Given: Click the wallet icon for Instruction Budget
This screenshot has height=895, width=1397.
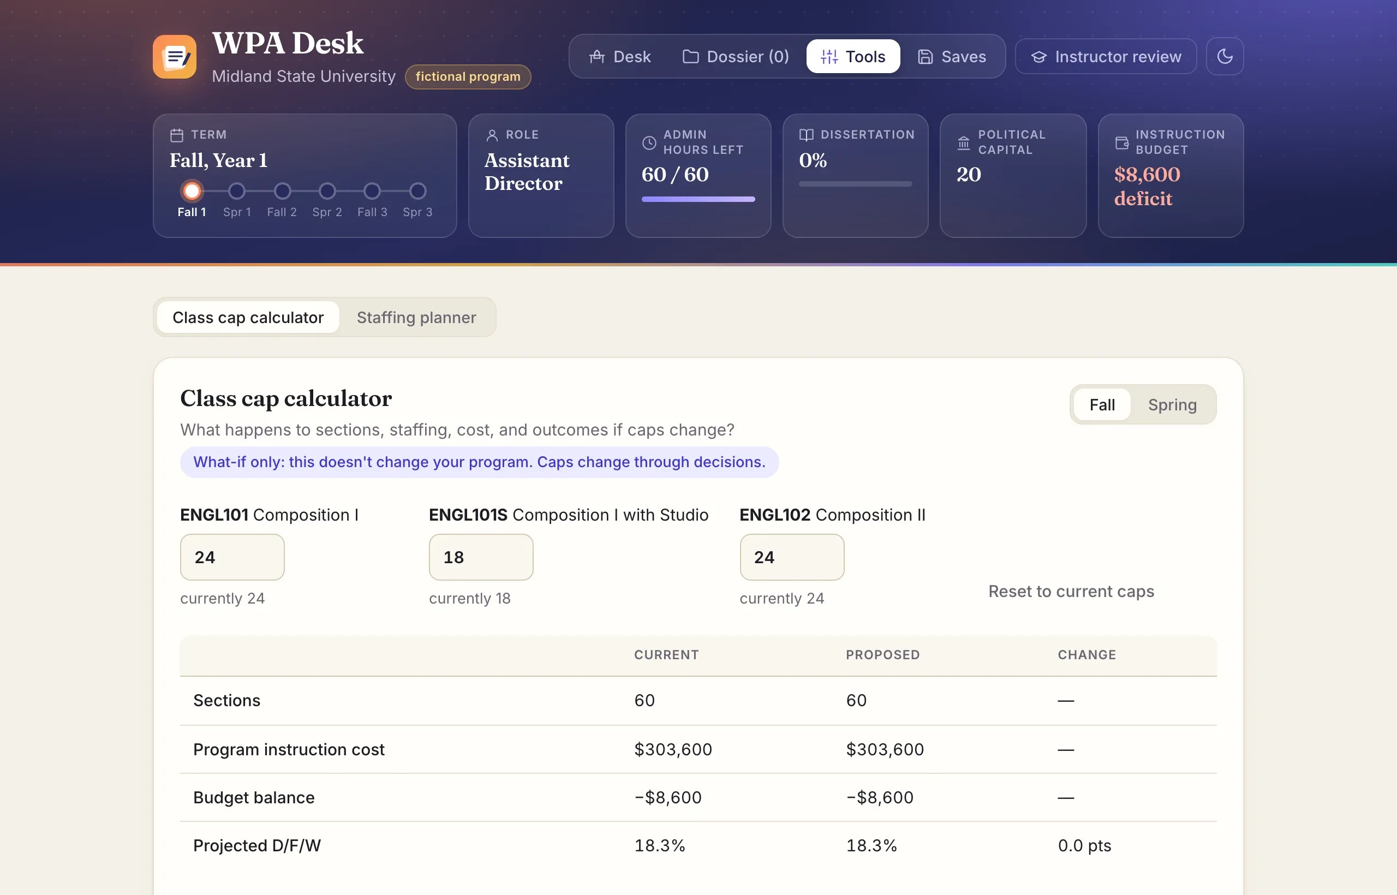Looking at the screenshot, I should click(x=1121, y=142).
